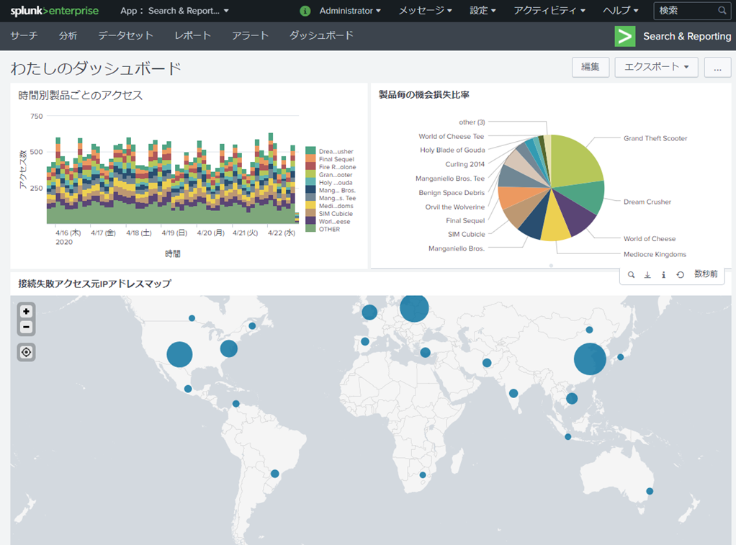Open the Administrator user dropdown
736x545 pixels.
tap(350, 11)
